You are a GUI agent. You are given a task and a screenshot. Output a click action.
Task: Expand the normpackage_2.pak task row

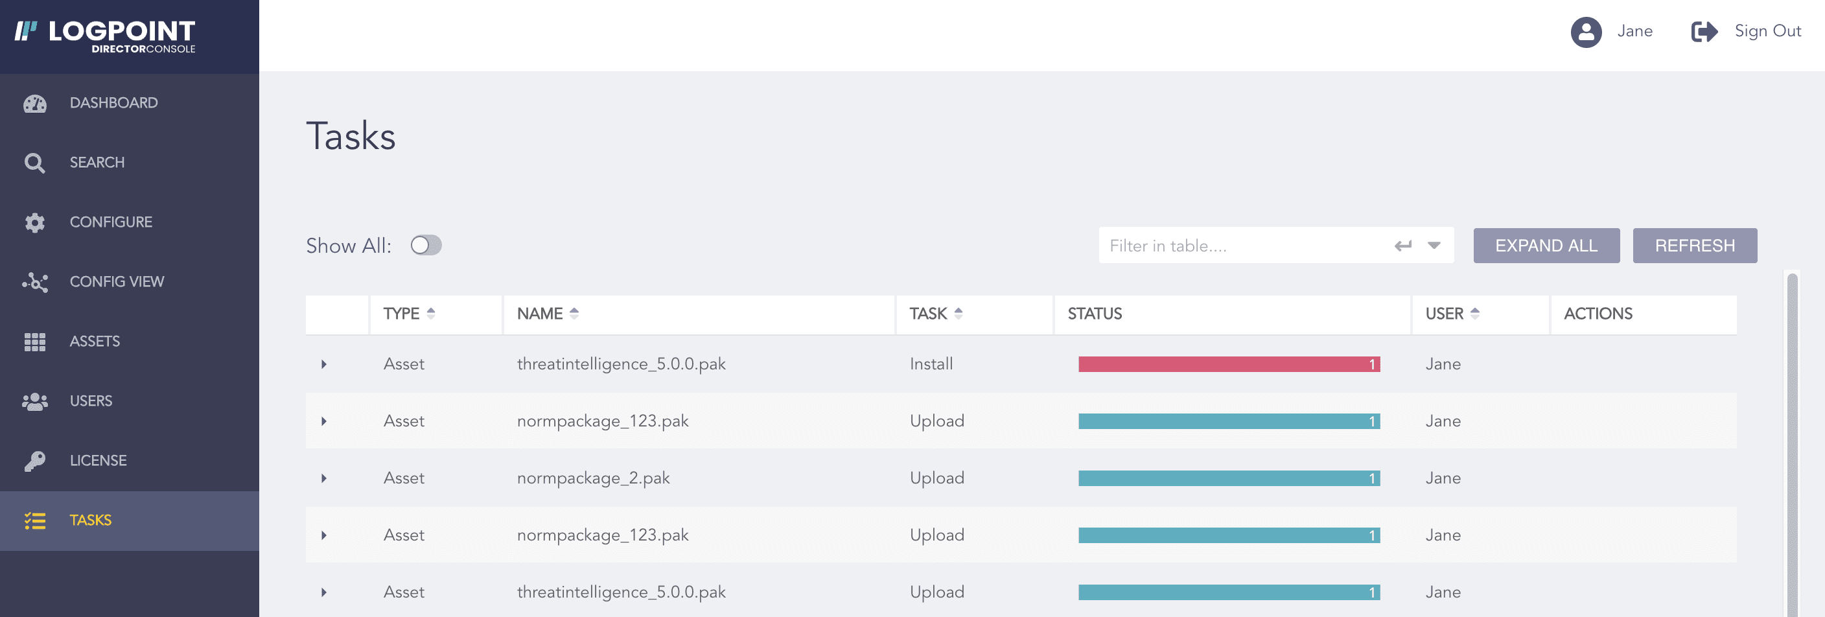point(325,478)
